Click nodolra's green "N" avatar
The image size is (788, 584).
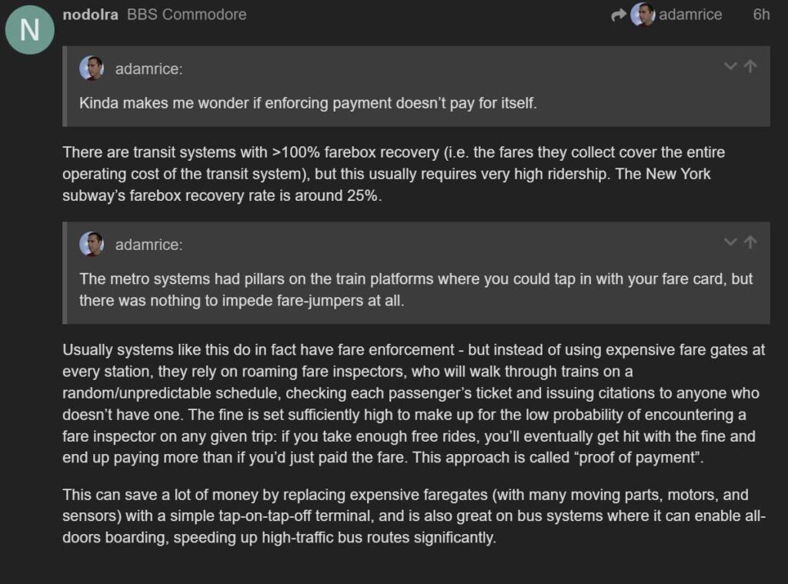[x=29, y=30]
